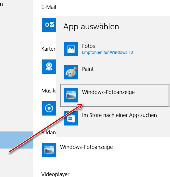Click the Windows-Fotoanzeige icon in the popup
Viewport: 170px width, 177px height.
tap(71, 95)
